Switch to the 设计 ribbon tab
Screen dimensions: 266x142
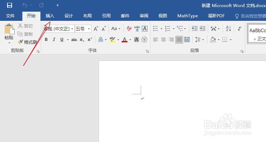click(69, 16)
